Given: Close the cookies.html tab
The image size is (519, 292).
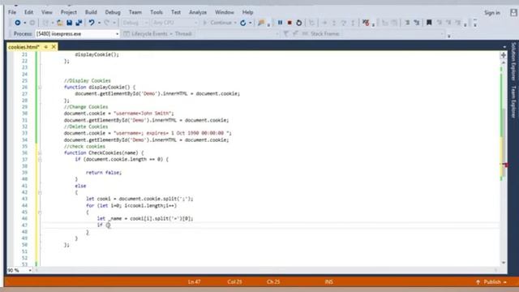Looking at the screenshot, I should pyautogui.click(x=54, y=47).
